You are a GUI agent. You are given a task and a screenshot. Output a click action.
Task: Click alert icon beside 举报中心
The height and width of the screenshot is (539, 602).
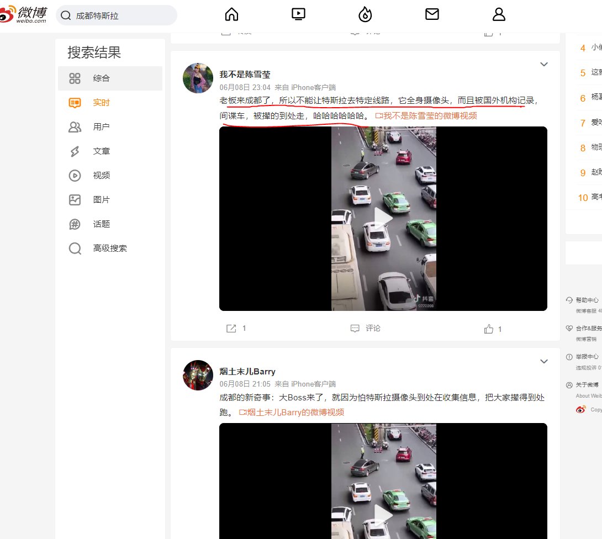point(569,357)
